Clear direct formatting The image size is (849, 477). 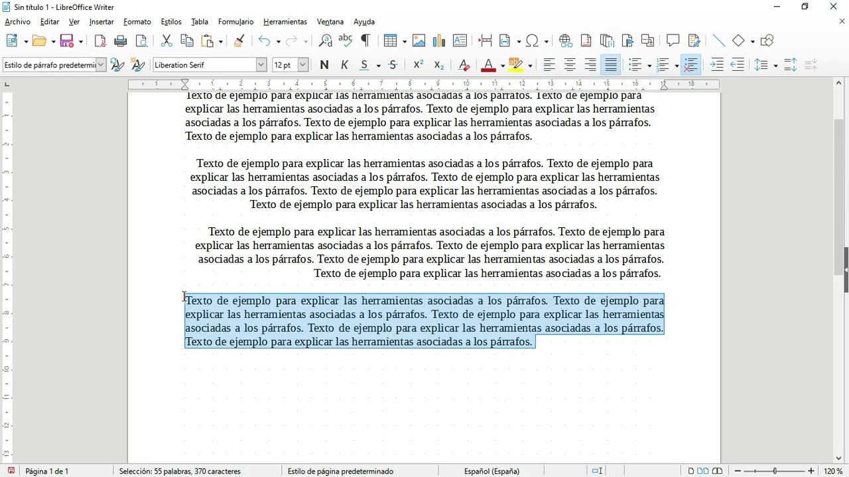pos(464,65)
